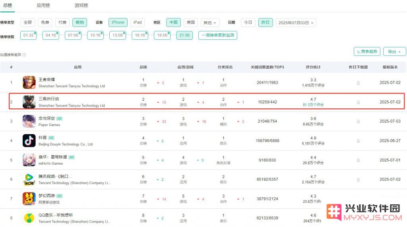Click the 关键词覆盖数/TOP3 column header

click(x=267, y=67)
